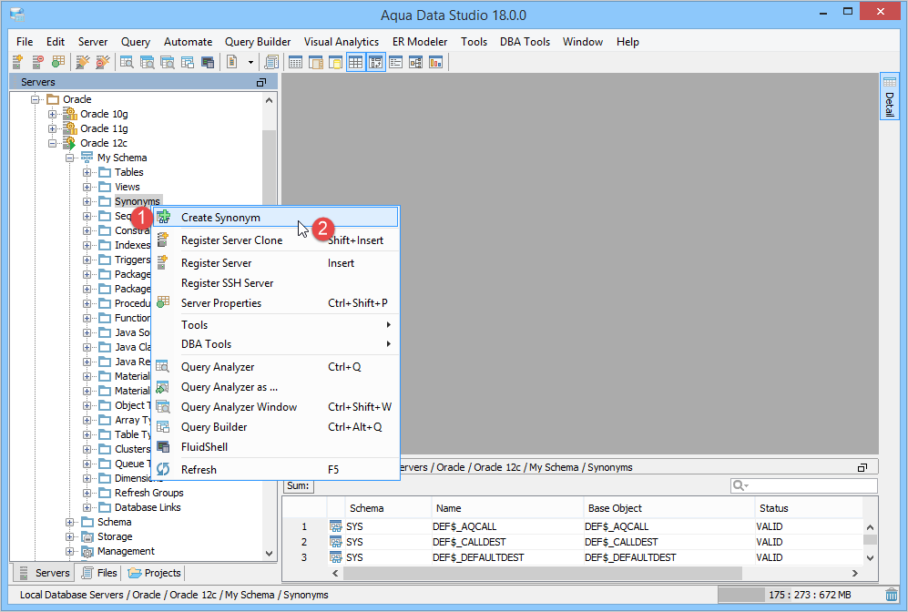This screenshot has height=612, width=908.
Task: Select the DEF$_CALLDEST name cell
Action: 469,542
